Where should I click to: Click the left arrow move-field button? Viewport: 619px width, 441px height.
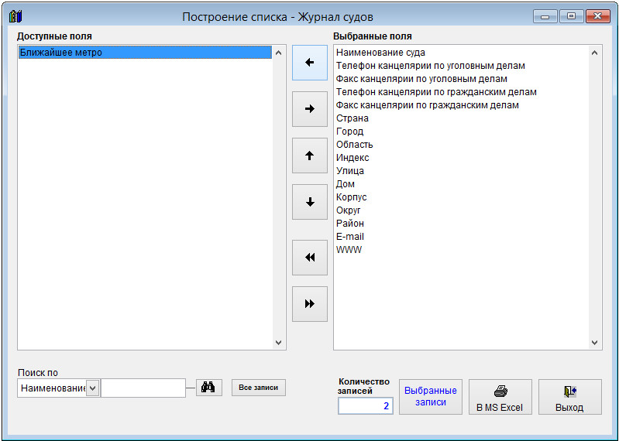click(310, 63)
